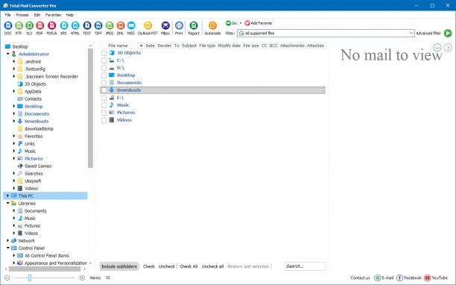Screen dimensions: 456x285
Task: Check the C:\ drive checkbox
Action: click(104, 60)
